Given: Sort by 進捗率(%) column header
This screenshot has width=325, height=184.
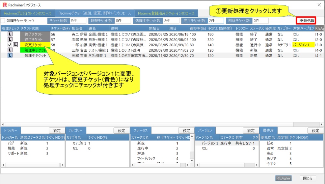Looking at the screenshot, I should [198, 28].
